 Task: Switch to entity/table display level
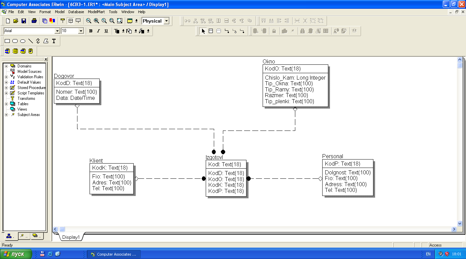pos(63,21)
